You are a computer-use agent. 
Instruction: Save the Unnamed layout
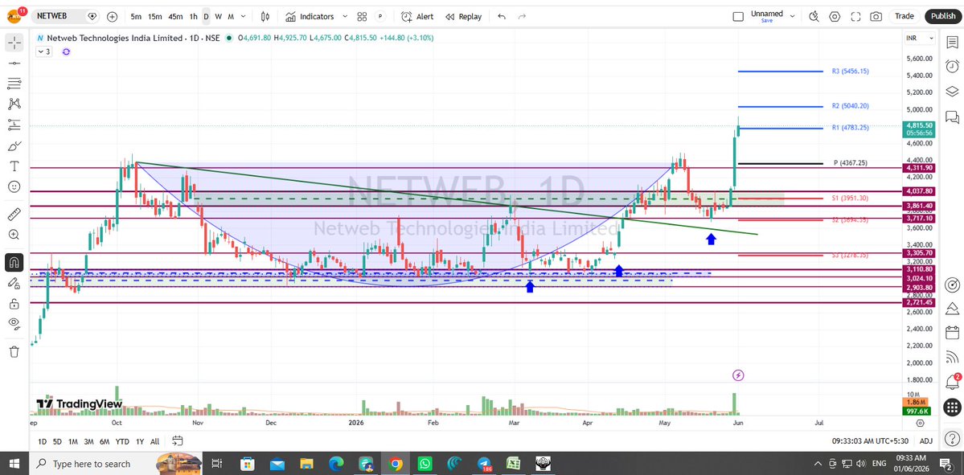click(767, 21)
